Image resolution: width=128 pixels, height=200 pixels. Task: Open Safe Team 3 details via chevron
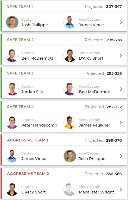[121, 89]
